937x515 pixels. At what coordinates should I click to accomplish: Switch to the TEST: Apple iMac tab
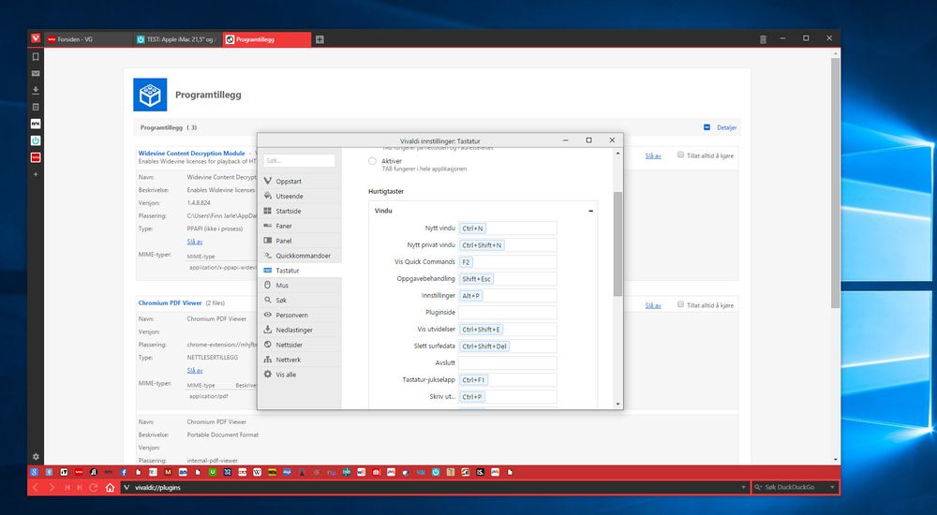(177, 39)
